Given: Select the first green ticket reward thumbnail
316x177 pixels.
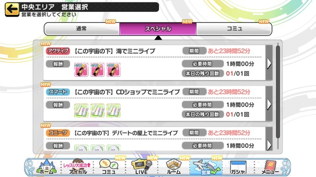Looking at the screenshot, I should [x=81, y=111].
